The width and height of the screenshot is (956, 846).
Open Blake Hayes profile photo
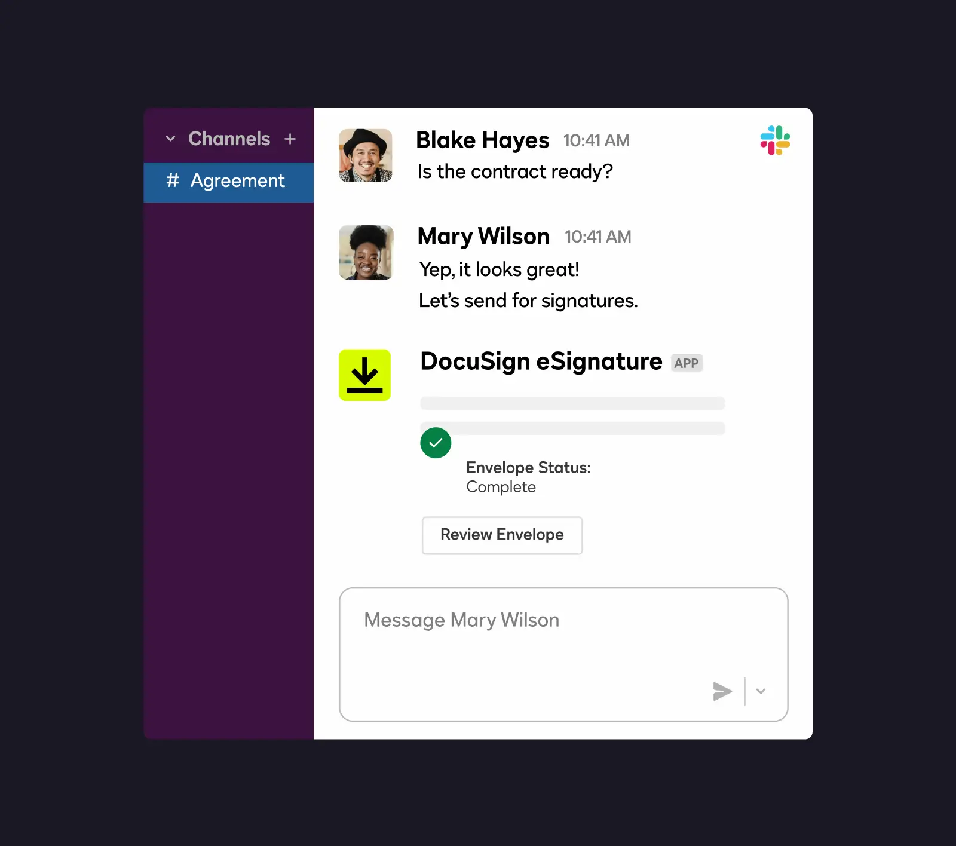point(366,155)
